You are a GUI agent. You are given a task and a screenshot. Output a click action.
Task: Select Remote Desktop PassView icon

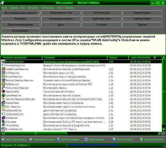pos(3,80)
